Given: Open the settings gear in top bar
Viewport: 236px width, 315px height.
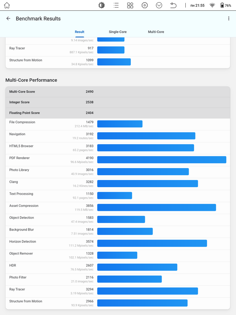Looking at the screenshot, I should pos(145,5).
